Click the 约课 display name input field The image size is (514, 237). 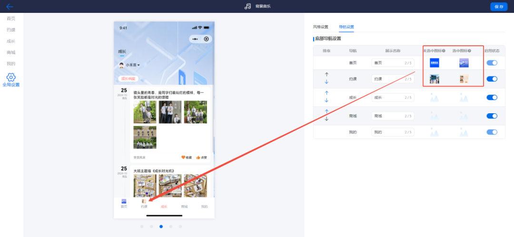click(x=386, y=79)
